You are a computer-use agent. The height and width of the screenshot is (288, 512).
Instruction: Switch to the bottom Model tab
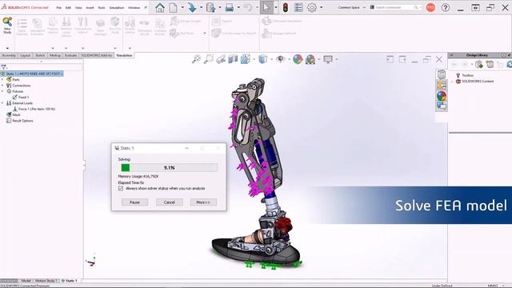26,281
